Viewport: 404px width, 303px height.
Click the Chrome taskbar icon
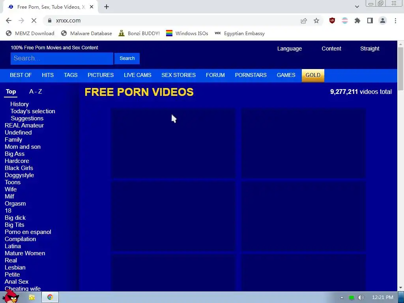point(50,297)
